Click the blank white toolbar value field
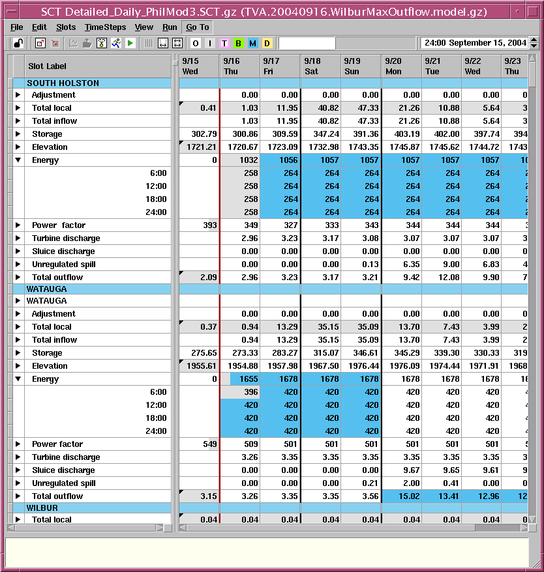This screenshot has width=544, height=572. point(307,44)
